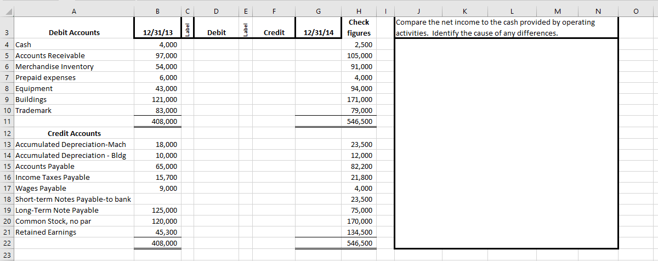Click the 'Debit' heading cell
This screenshot has height=261, width=658.
(x=216, y=27)
